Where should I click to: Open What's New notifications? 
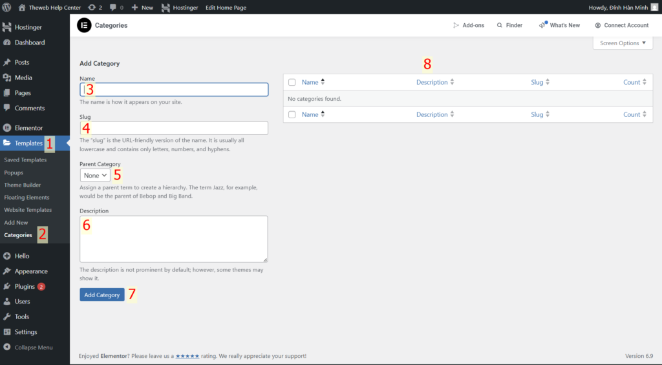point(559,25)
